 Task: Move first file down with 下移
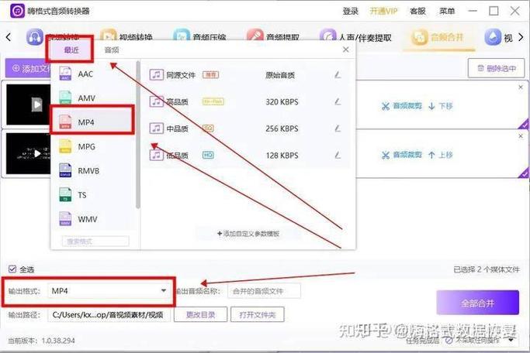(441, 106)
